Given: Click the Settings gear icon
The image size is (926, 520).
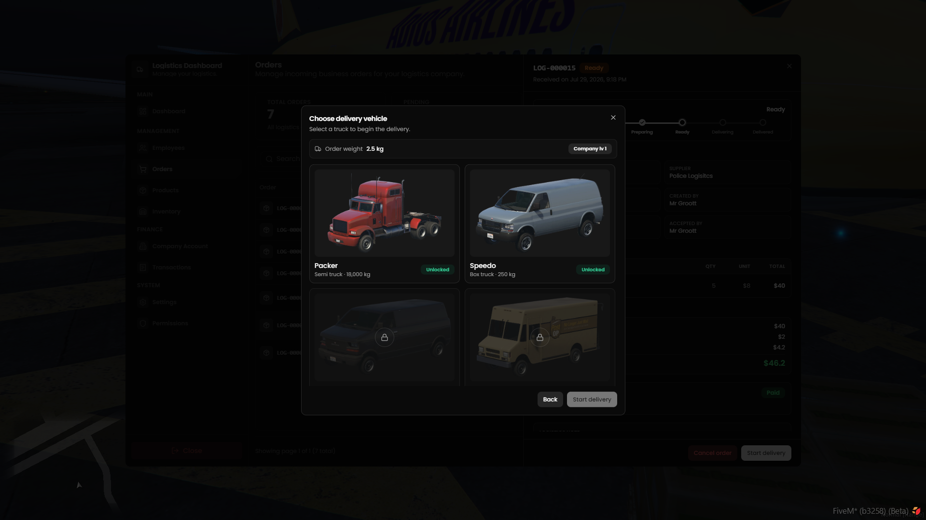Looking at the screenshot, I should (x=143, y=302).
